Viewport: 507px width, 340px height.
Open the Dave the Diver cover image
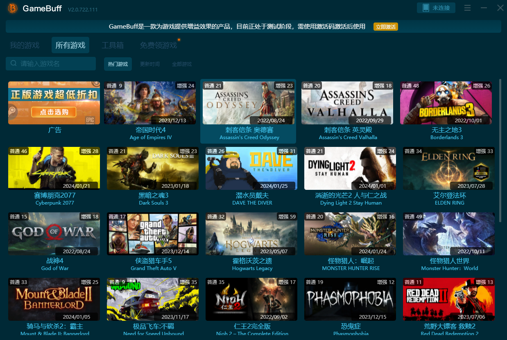(x=251, y=168)
